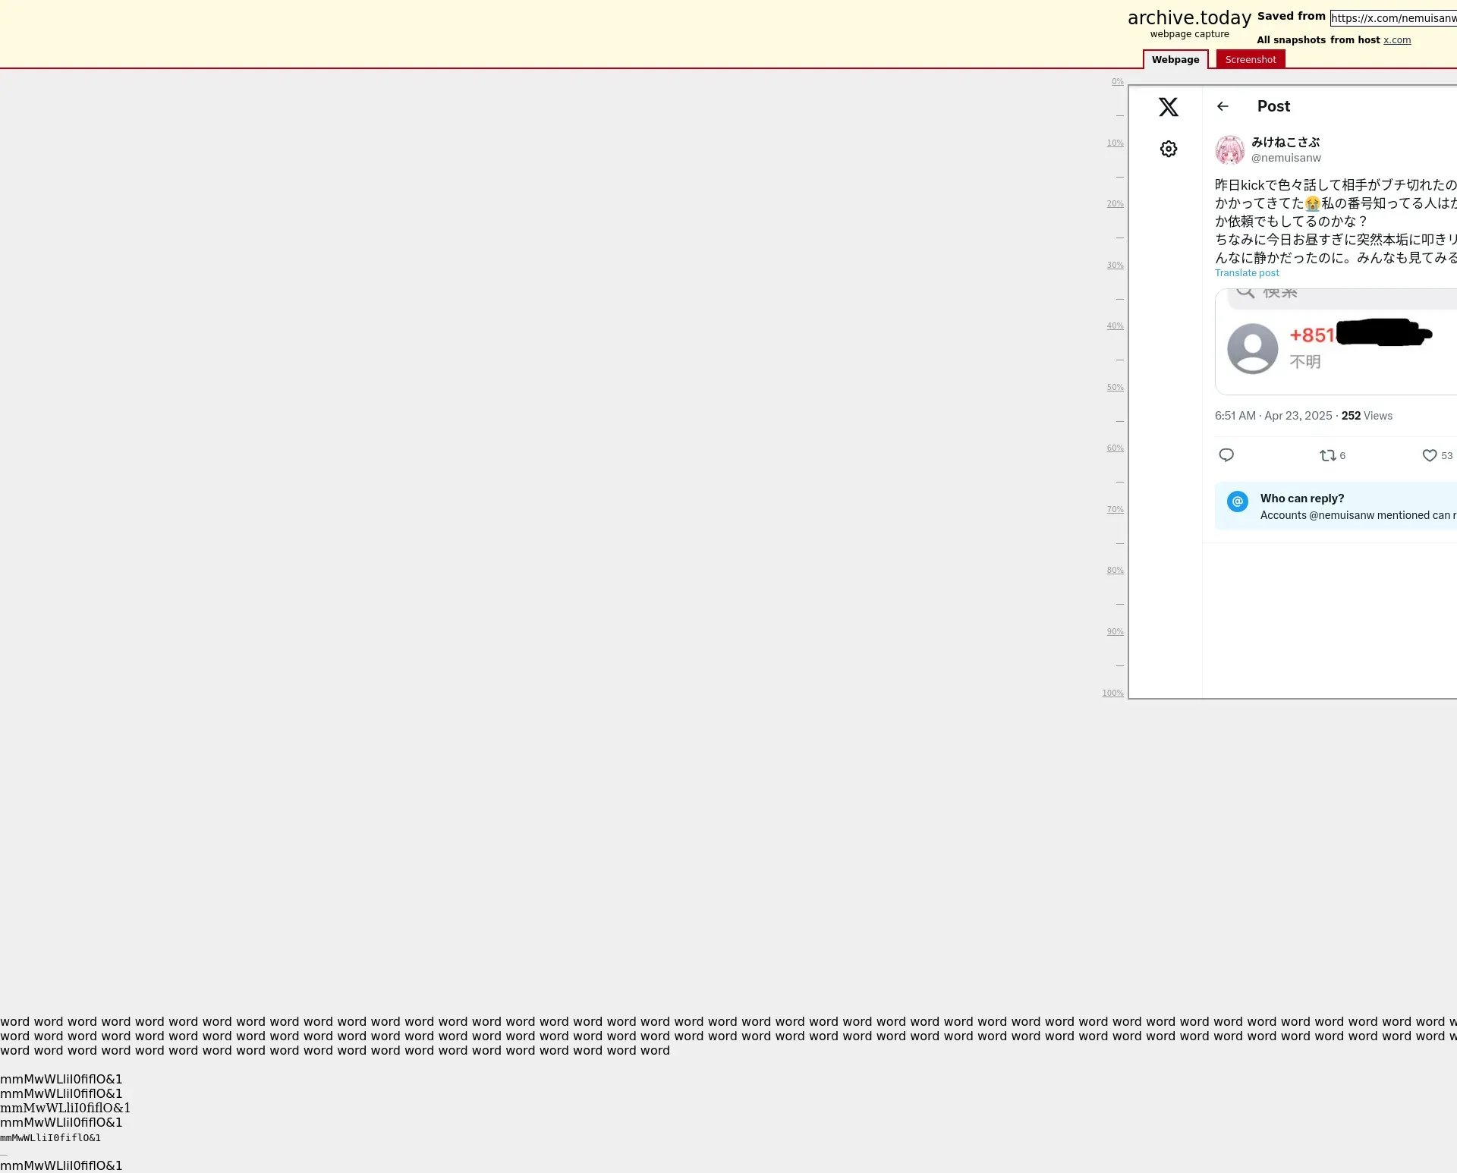Open the x.com host snapshots link
This screenshot has height=1173, width=1457.
[1396, 40]
